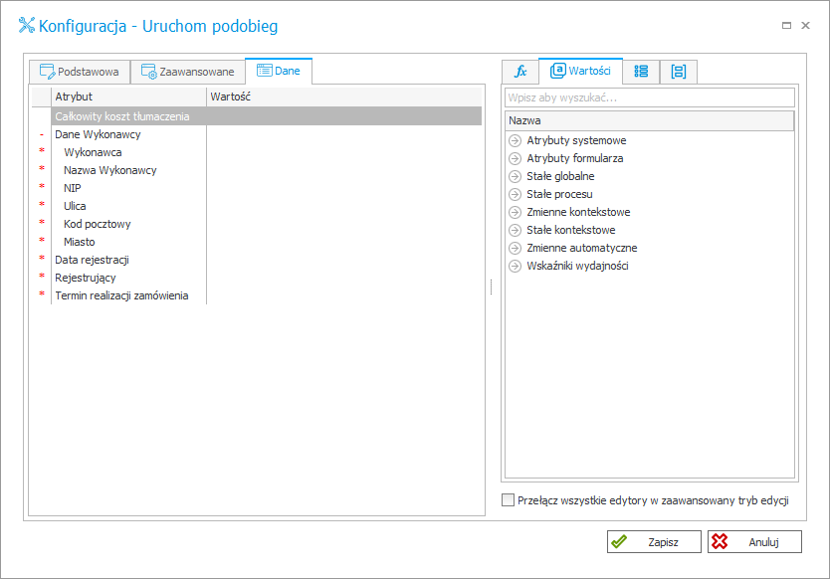Open the bracketed form icon tab
The width and height of the screenshot is (830, 579).
[678, 72]
